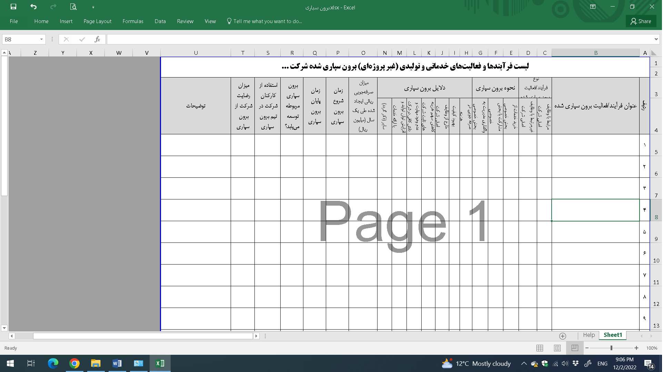Select the Review ribbon tab
The width and height of the screenshot is (663, 372).
click(184, 21)
